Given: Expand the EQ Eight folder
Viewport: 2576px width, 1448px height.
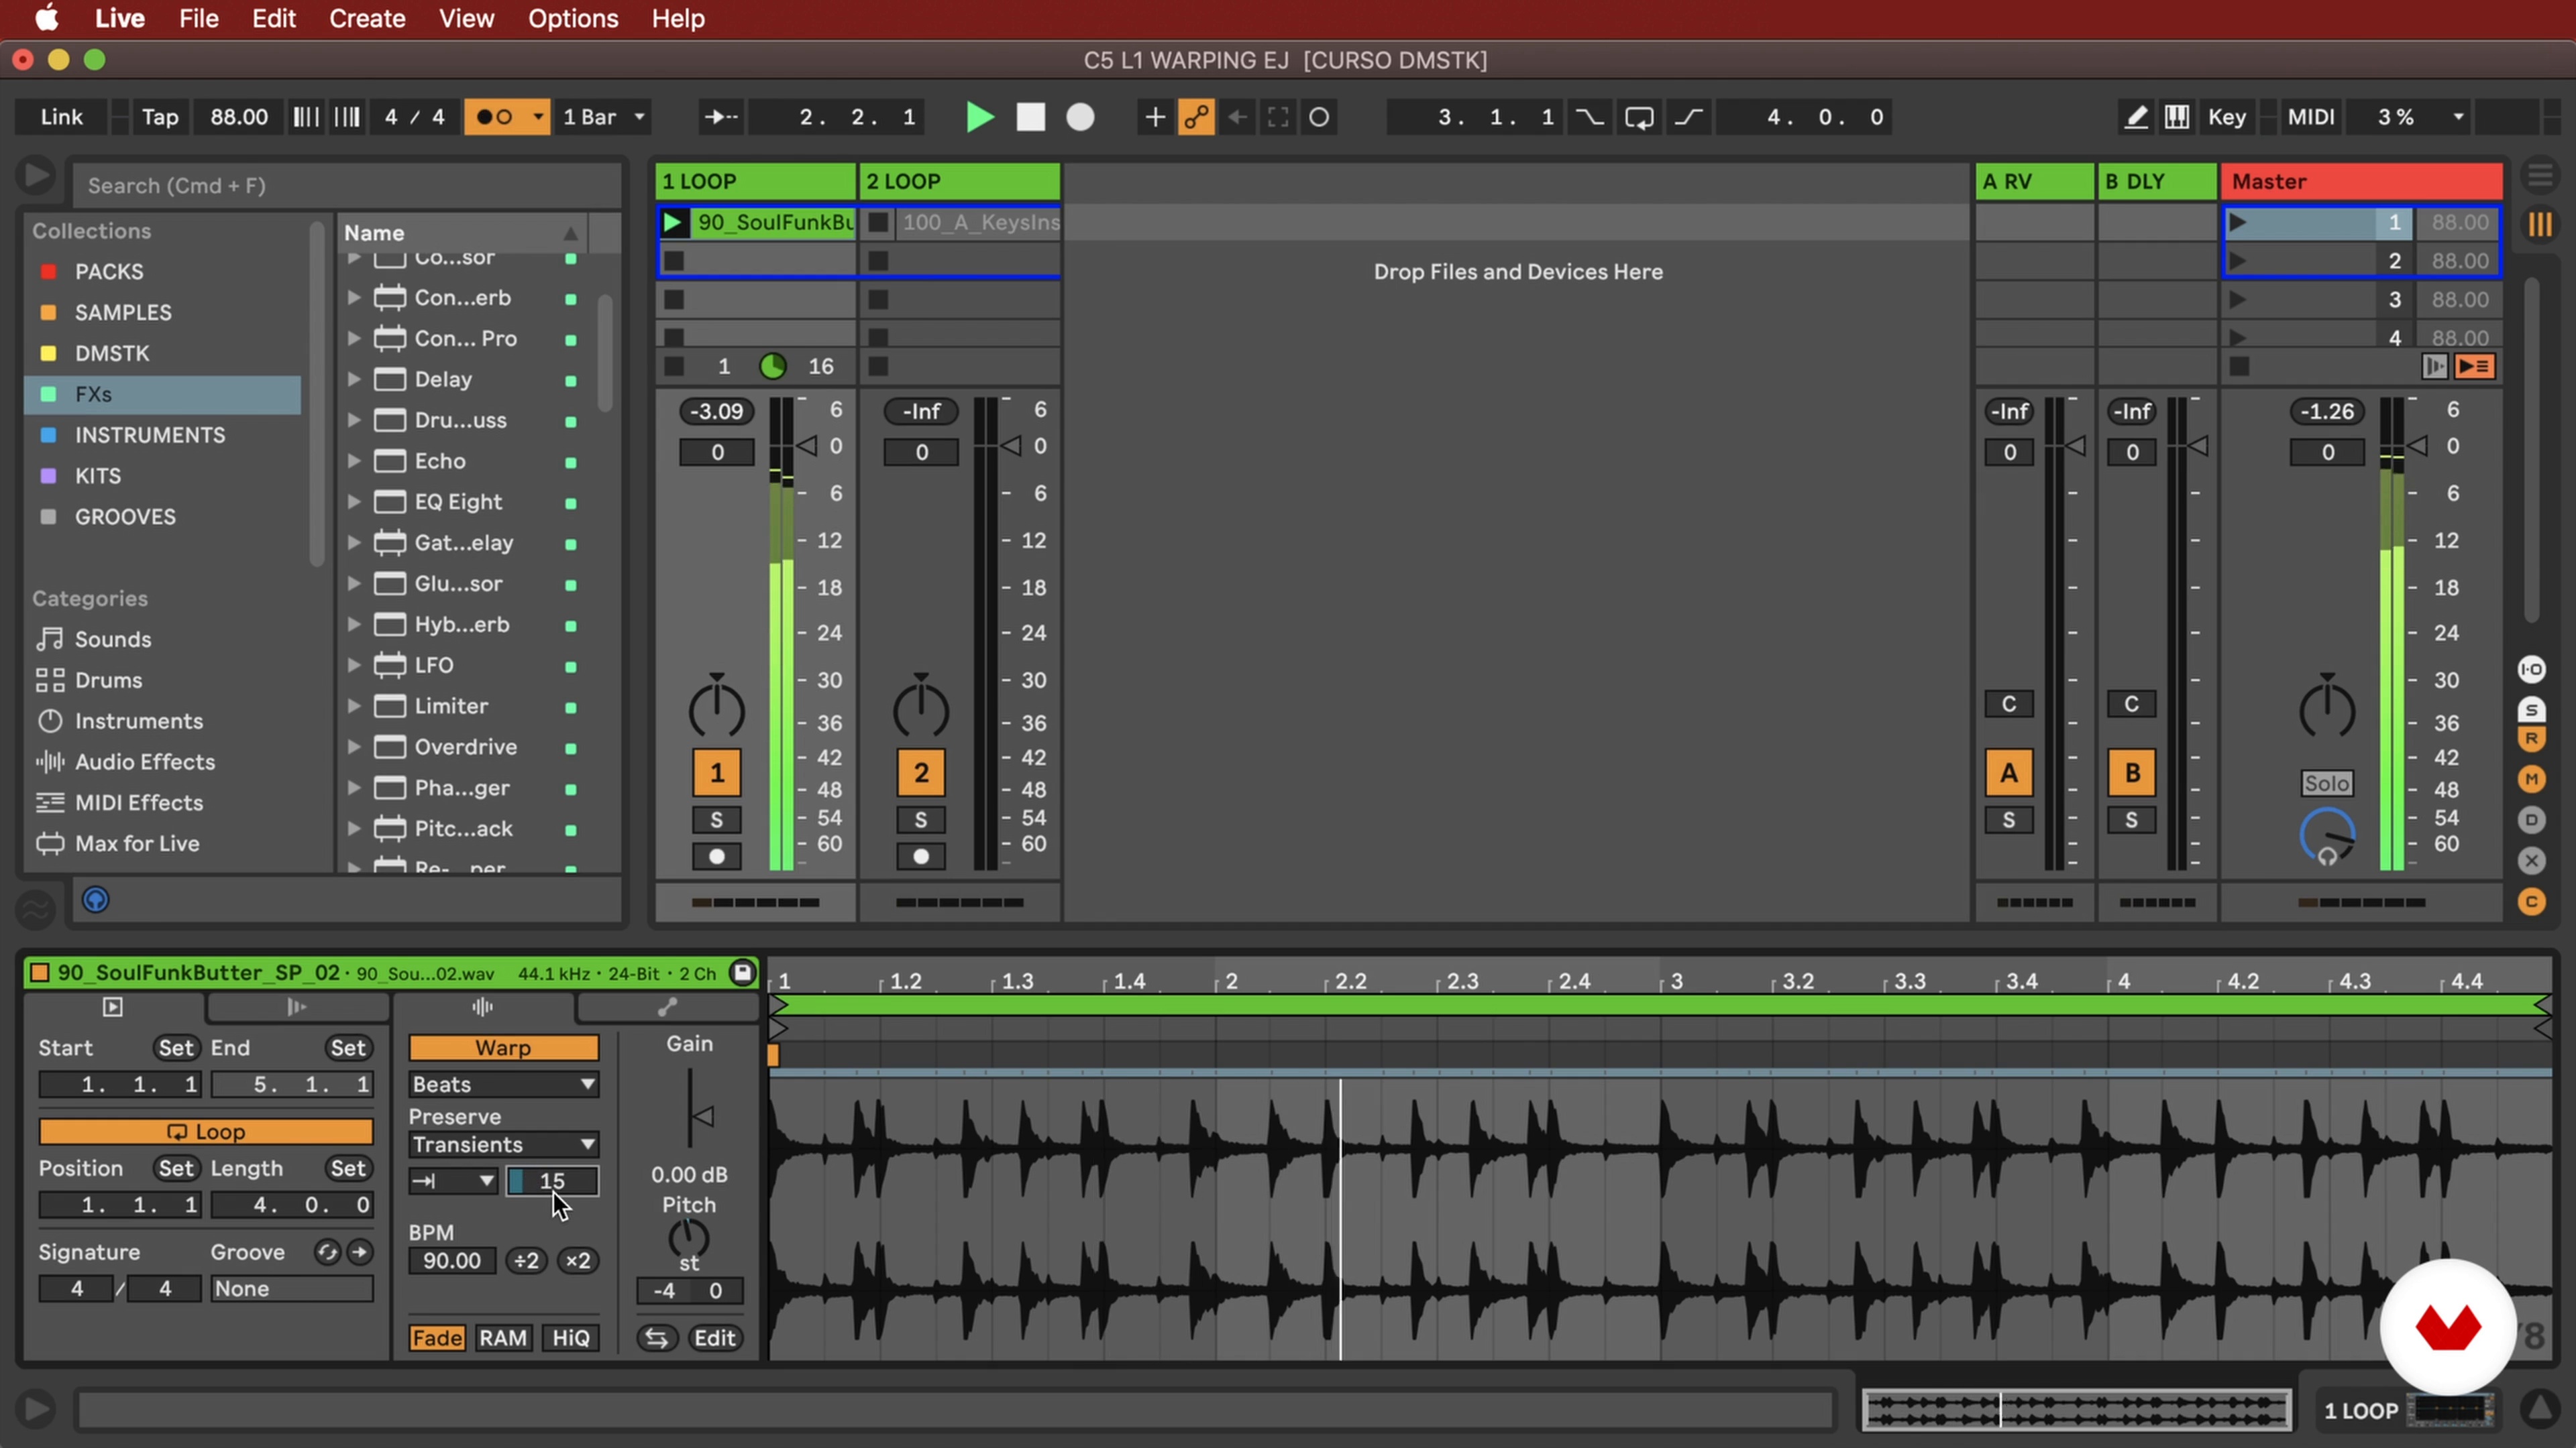Looking at the screenshot, I should pyautogui.click(x=354, y=503).
